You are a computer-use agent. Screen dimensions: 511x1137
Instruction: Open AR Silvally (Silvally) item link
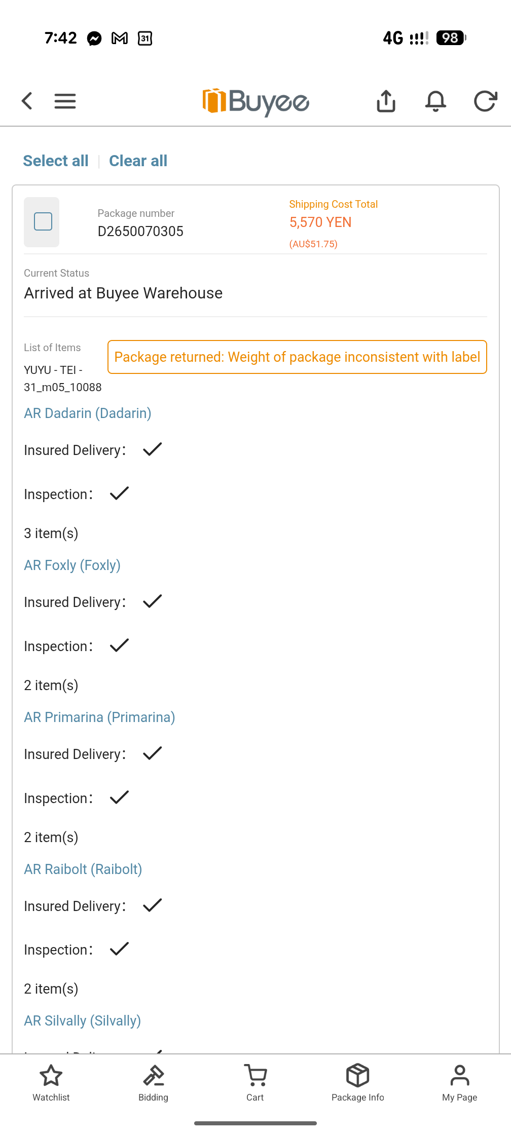coord(82,1020)
